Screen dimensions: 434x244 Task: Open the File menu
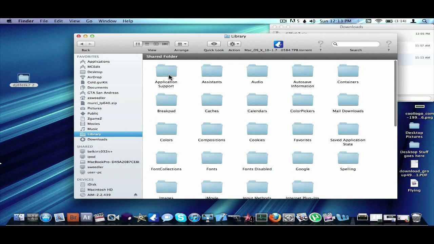pyautogui.click(x=44, y=21)
